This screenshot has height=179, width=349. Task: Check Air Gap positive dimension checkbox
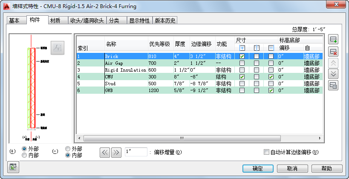coord(242,63)
